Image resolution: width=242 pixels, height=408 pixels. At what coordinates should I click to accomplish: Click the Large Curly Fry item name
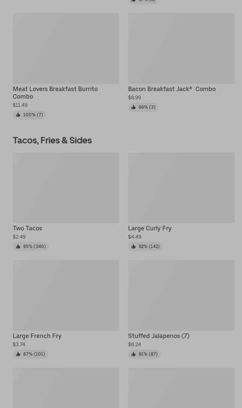coord(150,228)
